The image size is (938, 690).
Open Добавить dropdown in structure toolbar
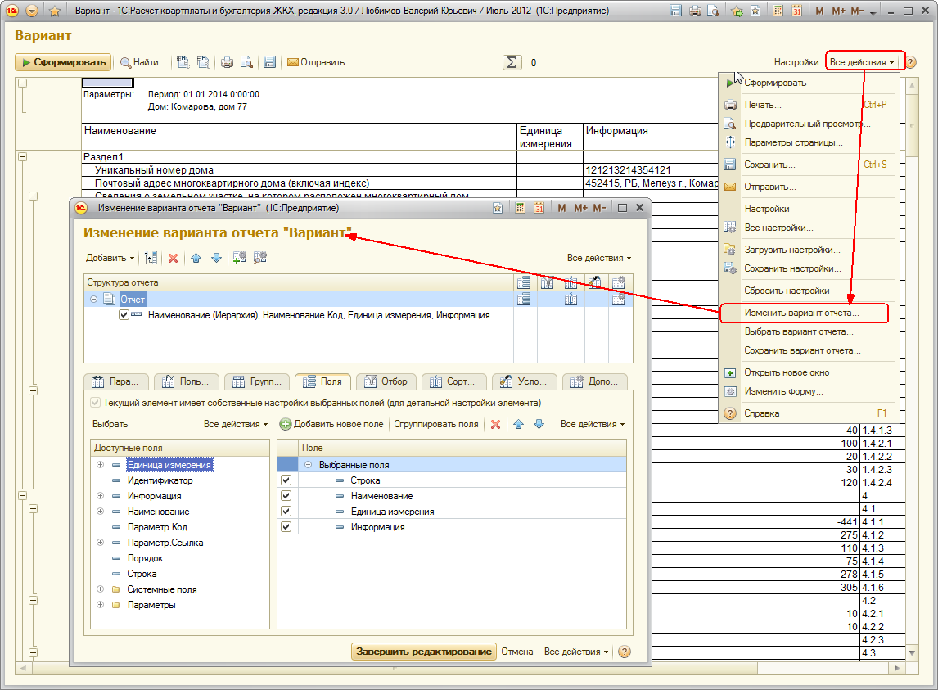point(110,258)
